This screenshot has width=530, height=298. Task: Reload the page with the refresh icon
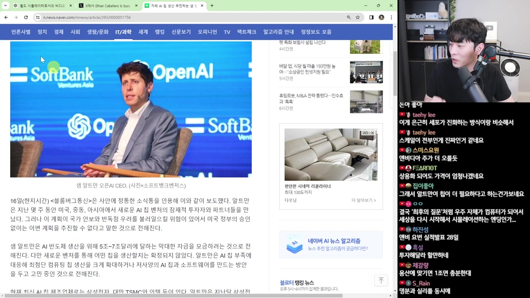click(26, 17)
